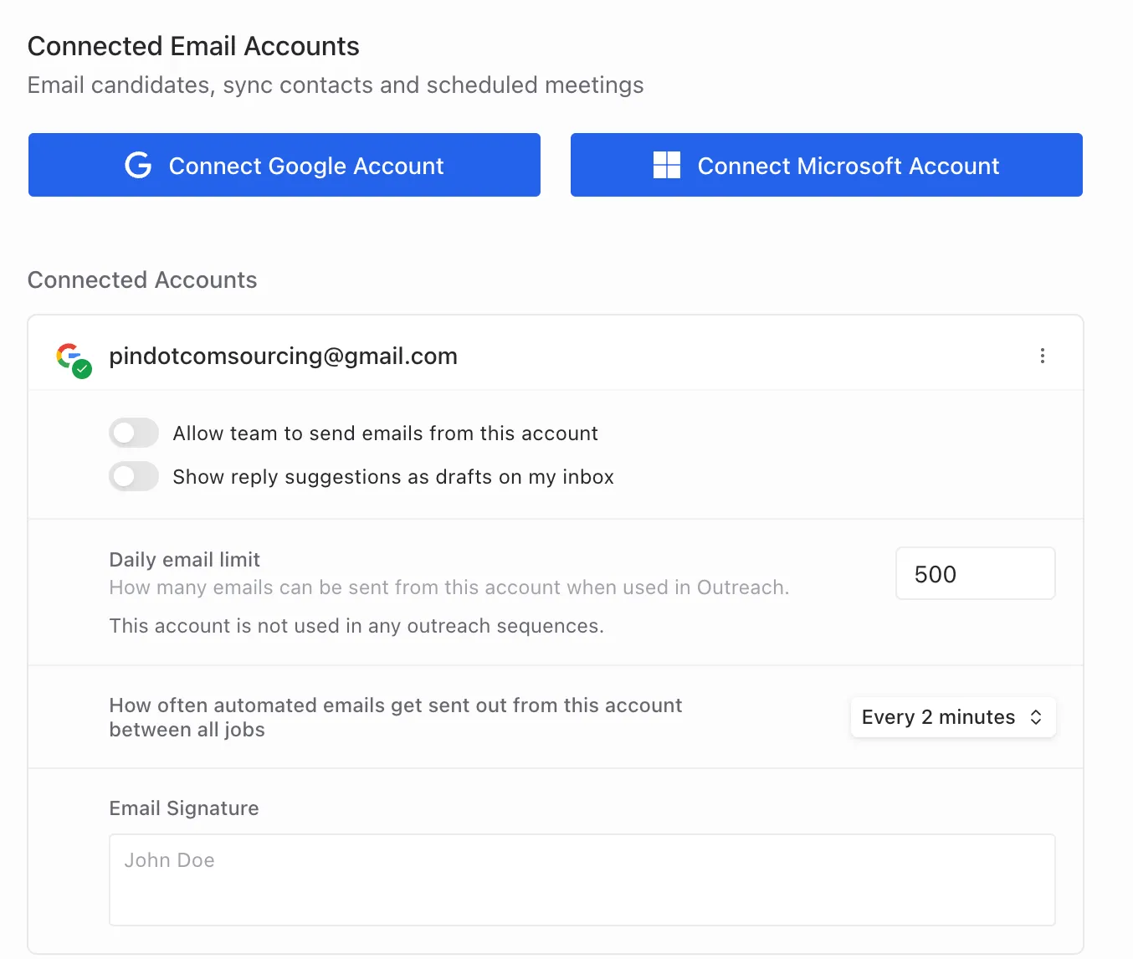
Task: Select the pindotcomsourcing@gmail.com address text
Action: coord(284,356)
